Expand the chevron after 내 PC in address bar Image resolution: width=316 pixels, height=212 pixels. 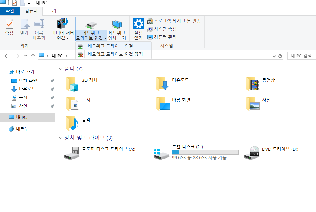pyautogui.click(x=67, y=56)
